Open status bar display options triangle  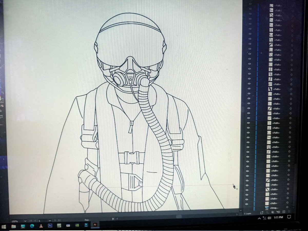click(x=113, y=219)
